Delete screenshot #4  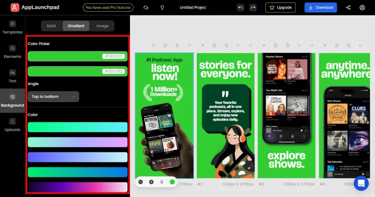(349, 45)
